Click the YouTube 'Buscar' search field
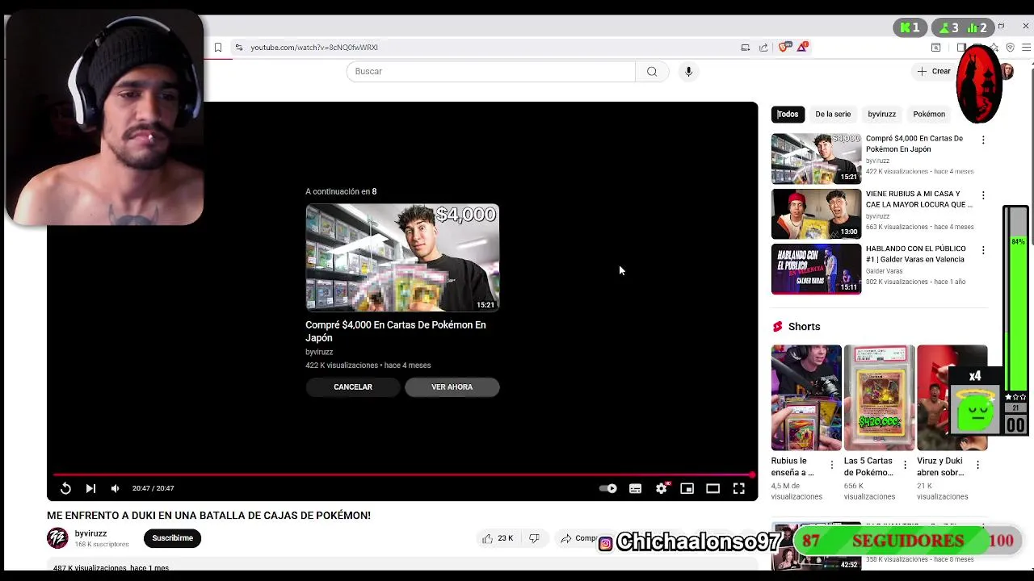The image size is (1034, 581). 491,71
